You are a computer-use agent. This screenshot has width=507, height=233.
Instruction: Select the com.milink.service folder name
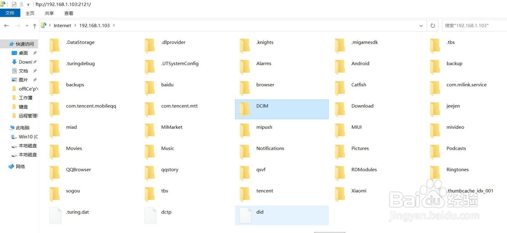tap(466, 85)
